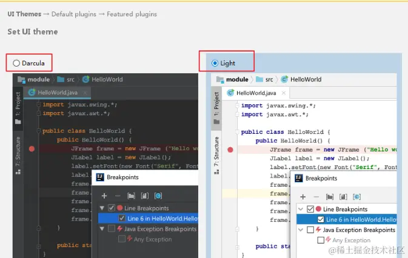Viewport: 408px width, 258px height.
Task: Click group by package icon in Light Breakpoints
Action: (330, 197)
